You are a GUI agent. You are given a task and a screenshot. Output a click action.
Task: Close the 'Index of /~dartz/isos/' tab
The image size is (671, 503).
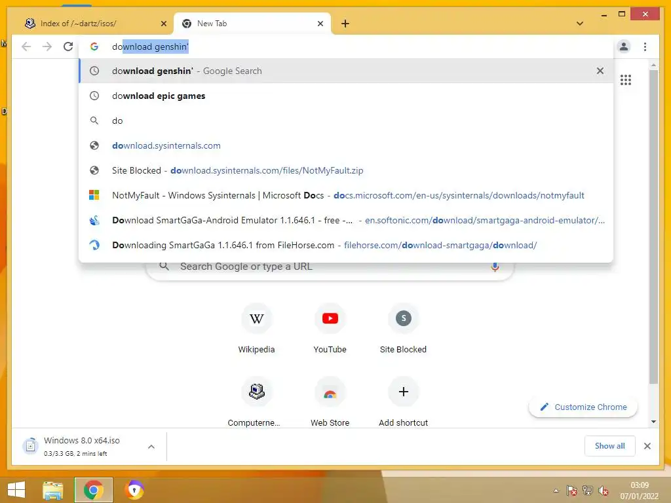[163, 24]
